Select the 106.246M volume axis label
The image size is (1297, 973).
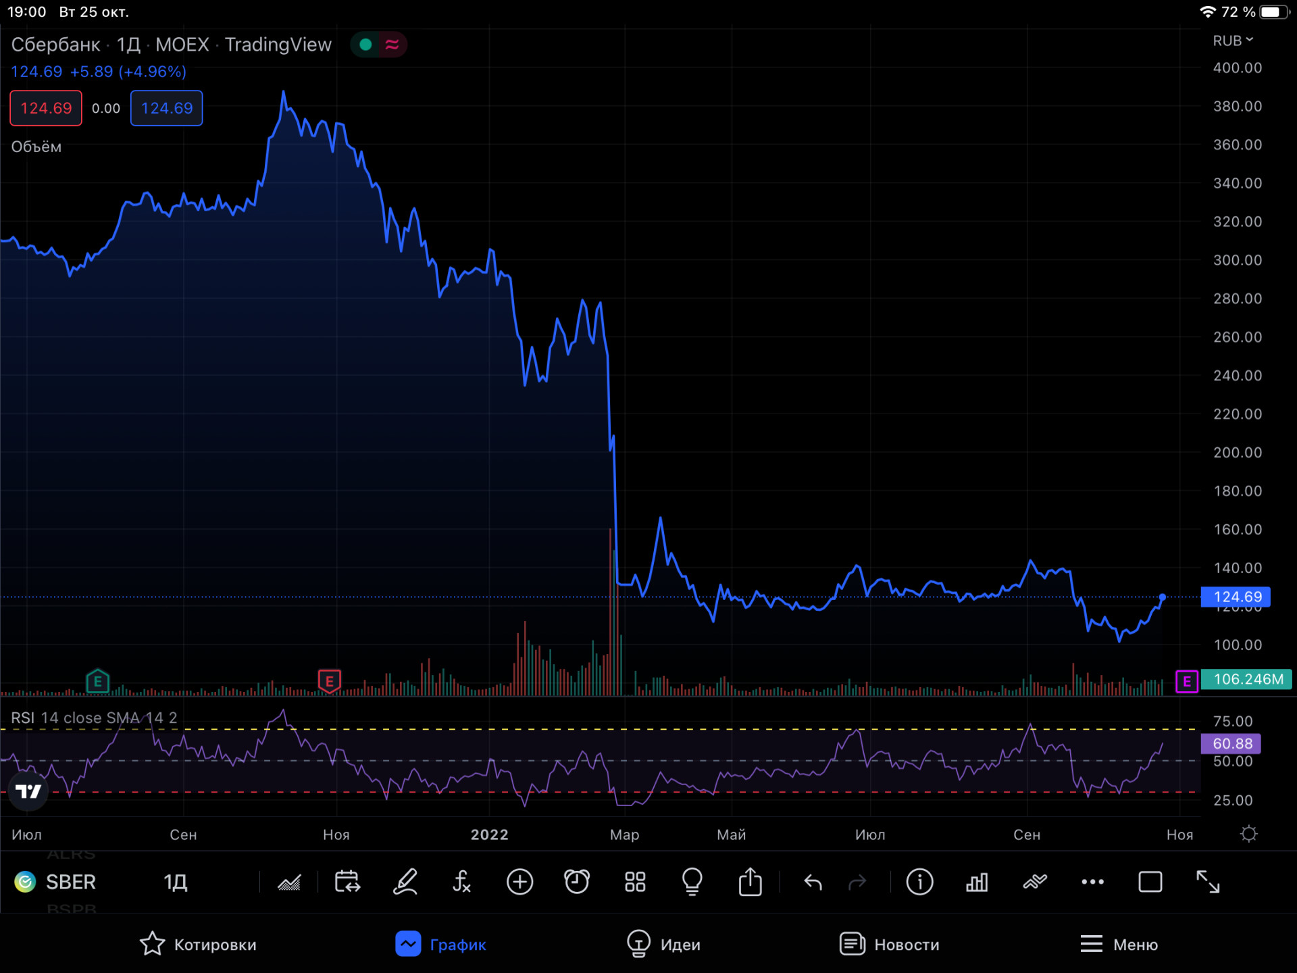pyautogui.click(x=1247, y=679)
